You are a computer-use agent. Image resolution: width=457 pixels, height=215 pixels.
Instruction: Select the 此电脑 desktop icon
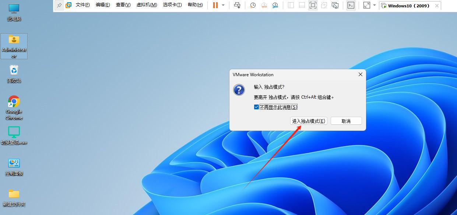[14, 12]
